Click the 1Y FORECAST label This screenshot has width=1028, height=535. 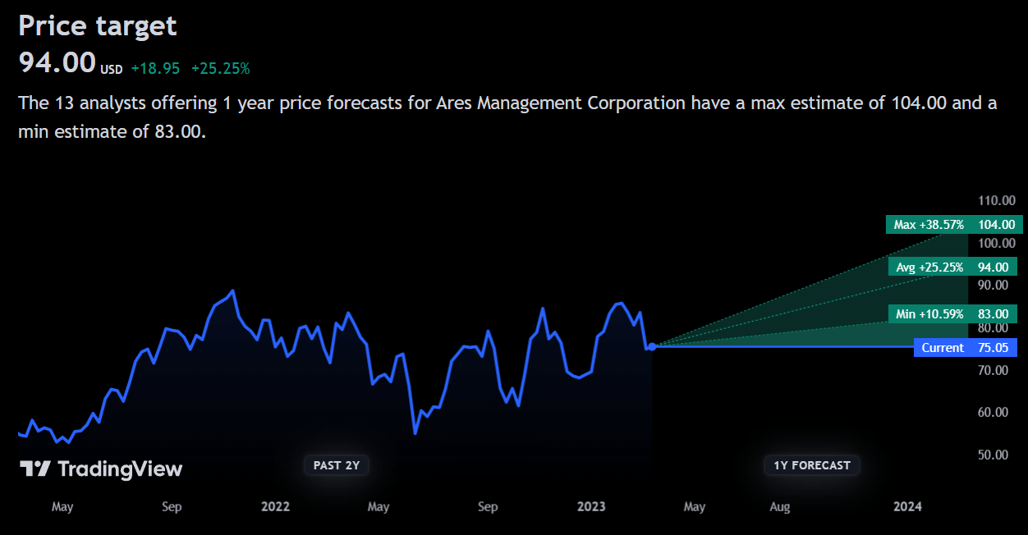812,465
